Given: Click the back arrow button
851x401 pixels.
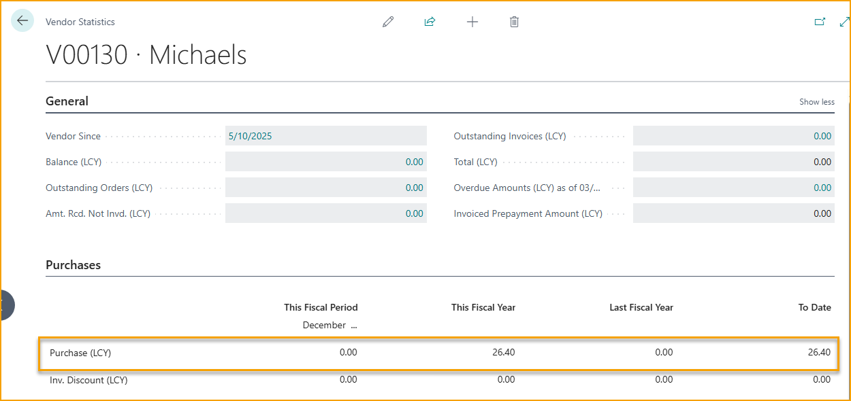Looking at the screenshot, I should point(22,21).
